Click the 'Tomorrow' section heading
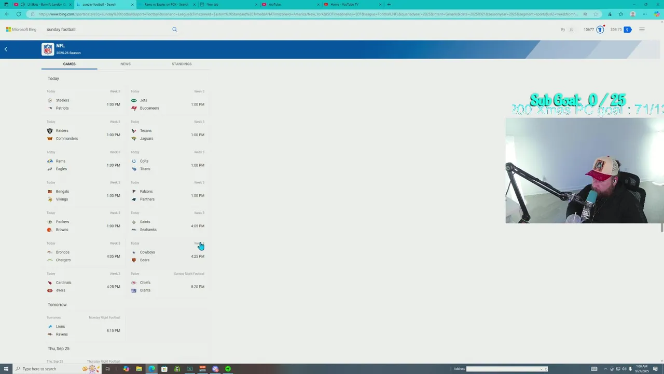The image size is (664, 374). 57,305
